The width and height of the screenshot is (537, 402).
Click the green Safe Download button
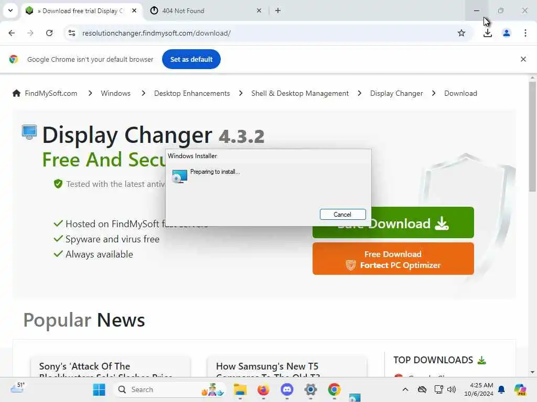[x=393, y=223]
